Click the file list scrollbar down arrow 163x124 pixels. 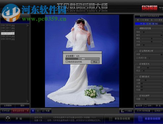28,101
